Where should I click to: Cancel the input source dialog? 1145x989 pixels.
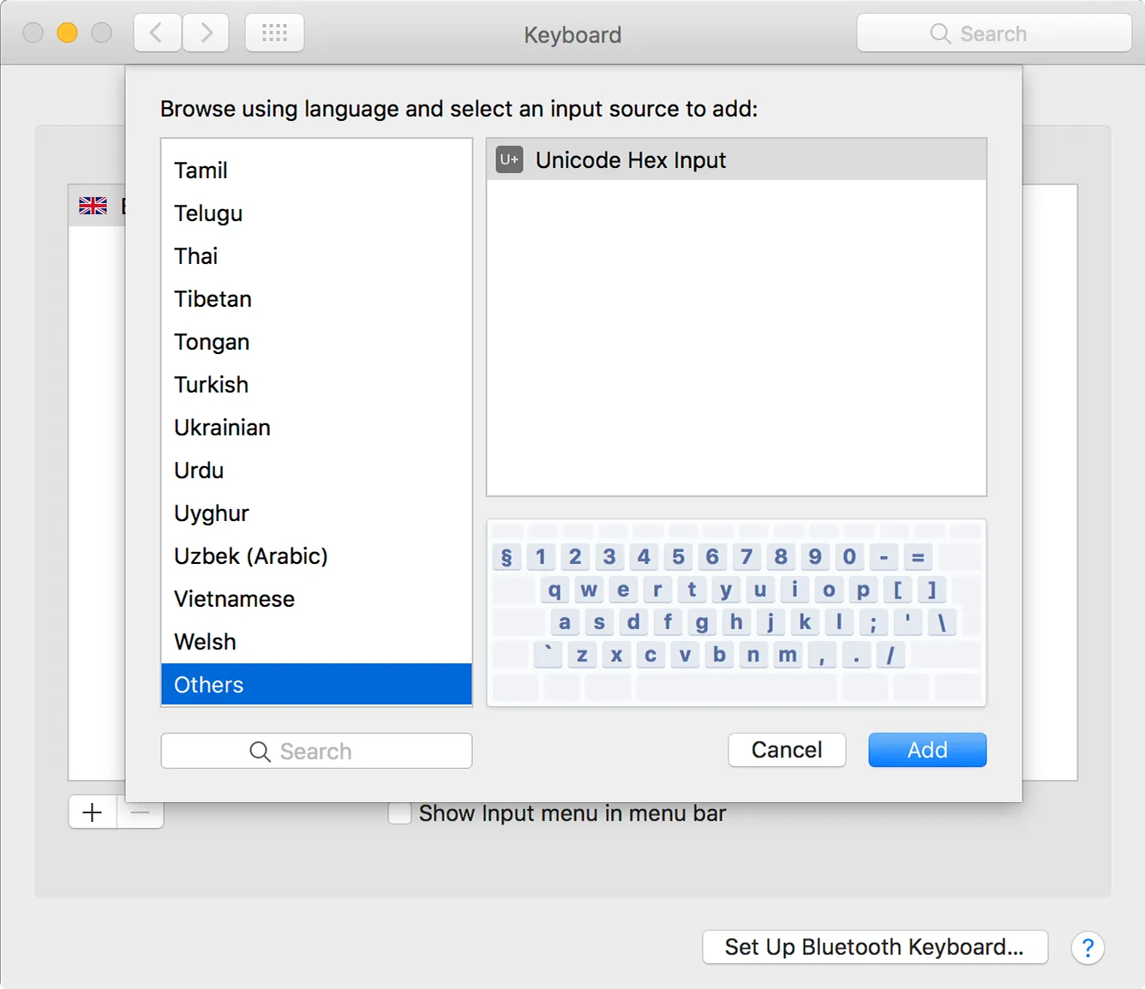tap(786, 750)
